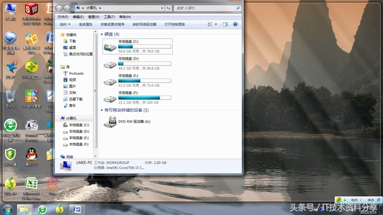Viewport: 383px width, 215px height.
Task: Open the address bar history dropdown
Action: click(162, 9)
